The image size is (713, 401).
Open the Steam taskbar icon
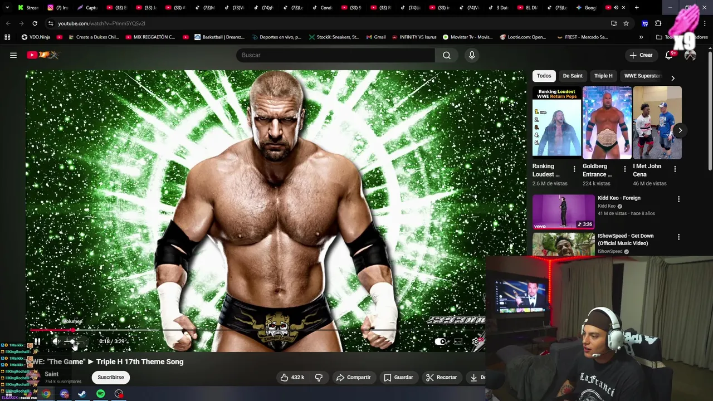click(x=82, y=394)
